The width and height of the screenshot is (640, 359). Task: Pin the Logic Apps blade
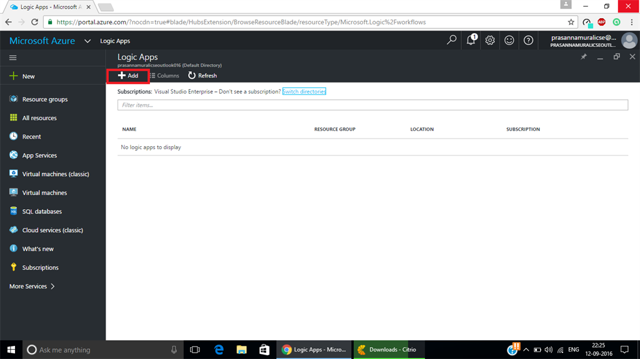[584, 57]
